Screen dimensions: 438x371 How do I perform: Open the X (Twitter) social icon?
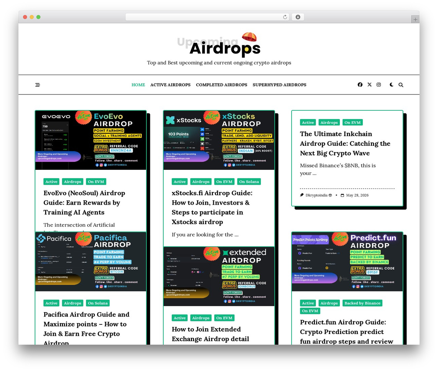(x=370, y=85)
